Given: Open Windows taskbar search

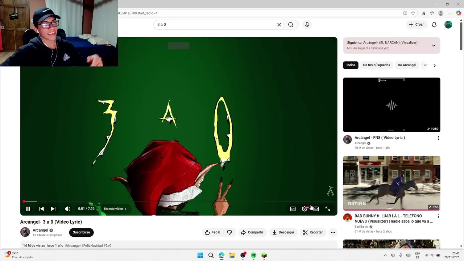Looking at the screenshot, I should coord(211,256).
